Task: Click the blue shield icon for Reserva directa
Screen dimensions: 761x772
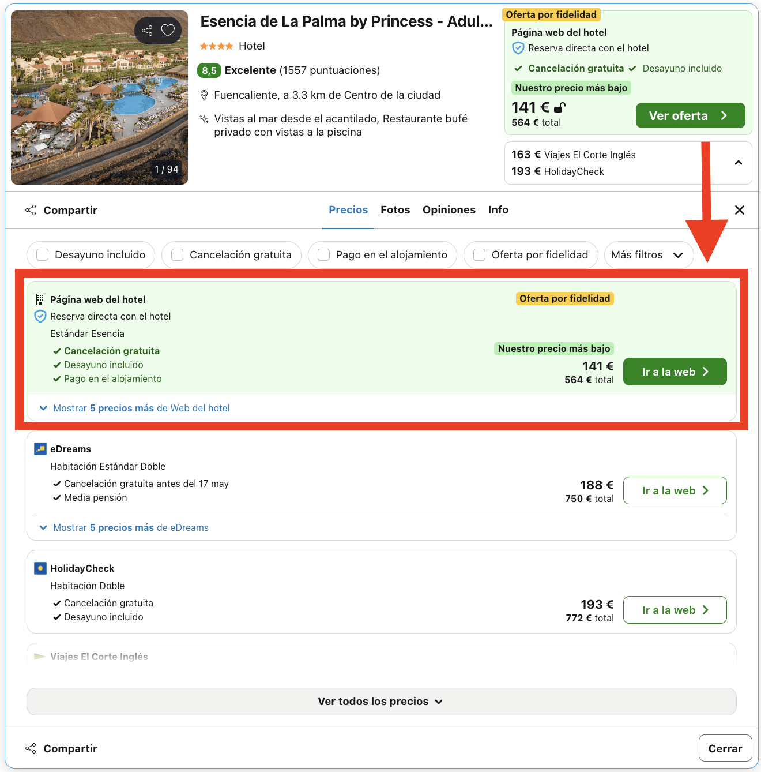Action: (40, 316)
